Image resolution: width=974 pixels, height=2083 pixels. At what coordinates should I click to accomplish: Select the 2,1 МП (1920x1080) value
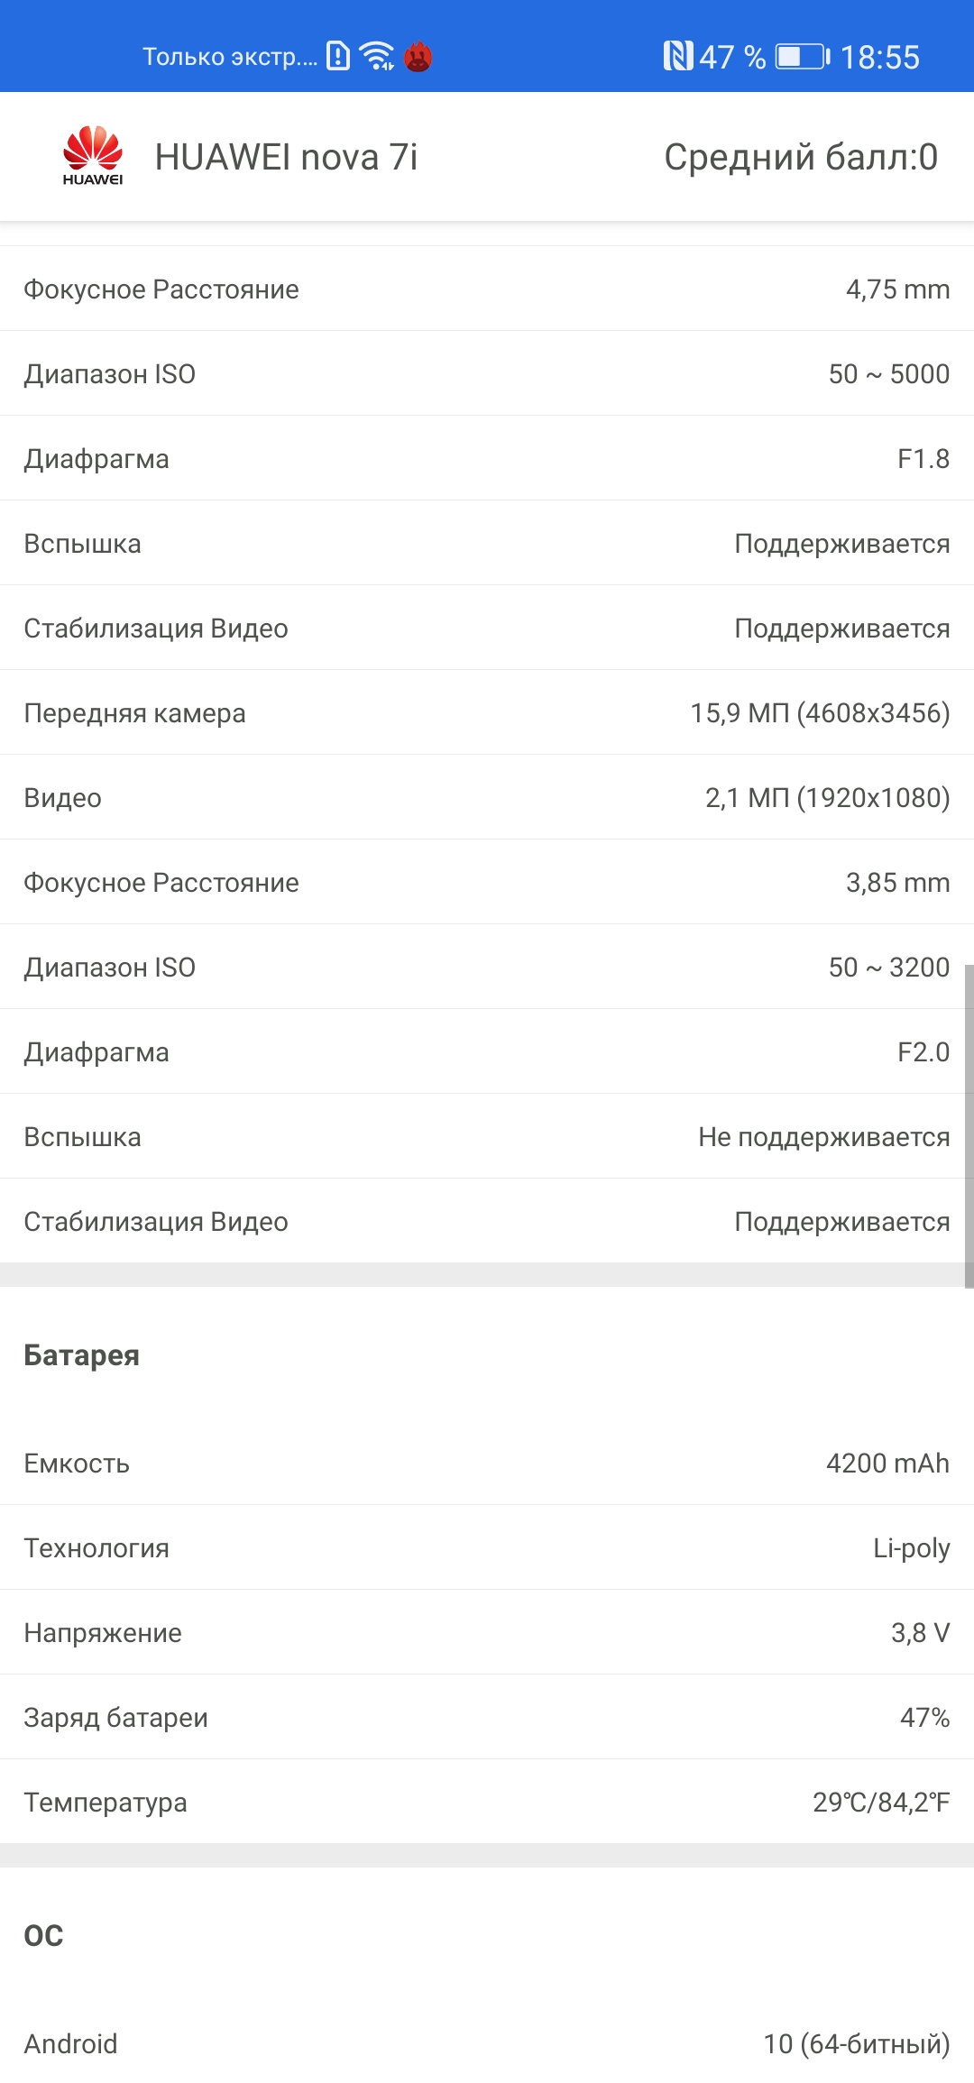[x=827, y=798]
